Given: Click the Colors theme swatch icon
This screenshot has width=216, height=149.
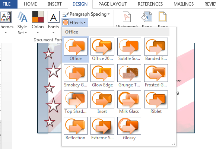Looking at the screenshot, I should coord(38,17).
